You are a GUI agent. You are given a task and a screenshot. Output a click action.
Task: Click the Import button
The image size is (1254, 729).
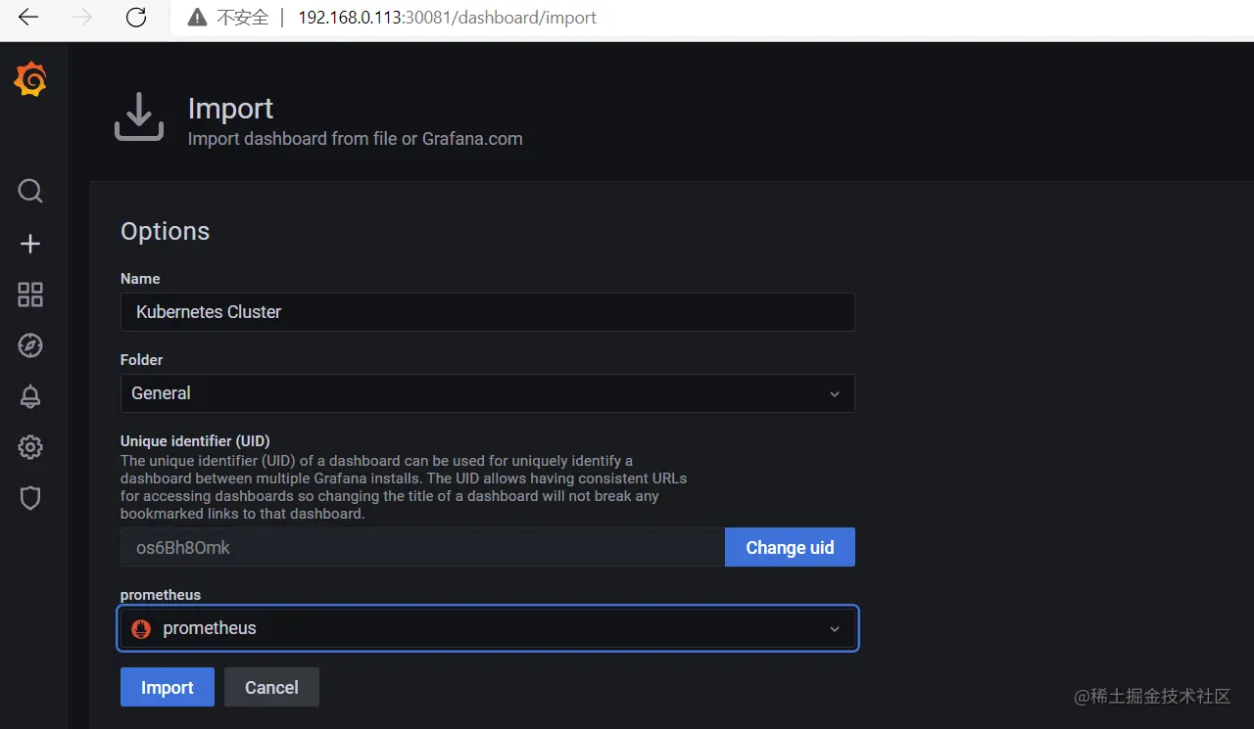(x=168, y=687)
